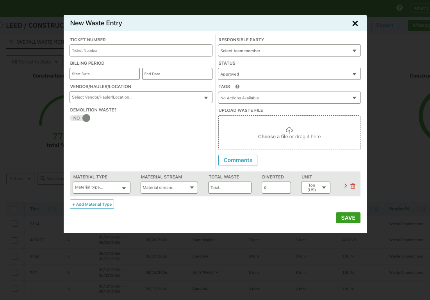
Task: Expand material row details chevron
Action: [346, 186]
